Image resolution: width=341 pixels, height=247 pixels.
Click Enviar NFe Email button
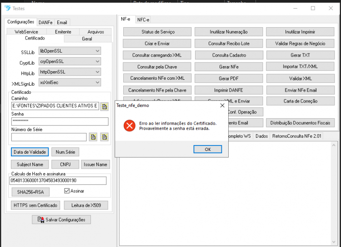point(301,90)
